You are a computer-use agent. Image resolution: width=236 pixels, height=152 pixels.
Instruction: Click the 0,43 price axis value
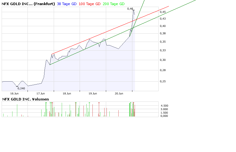(163, 19)
